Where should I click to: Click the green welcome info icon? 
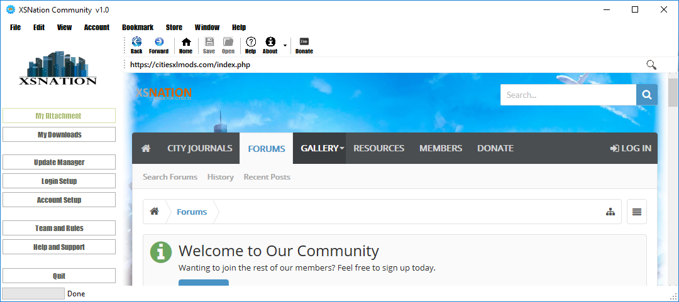[x=161, y=252]
